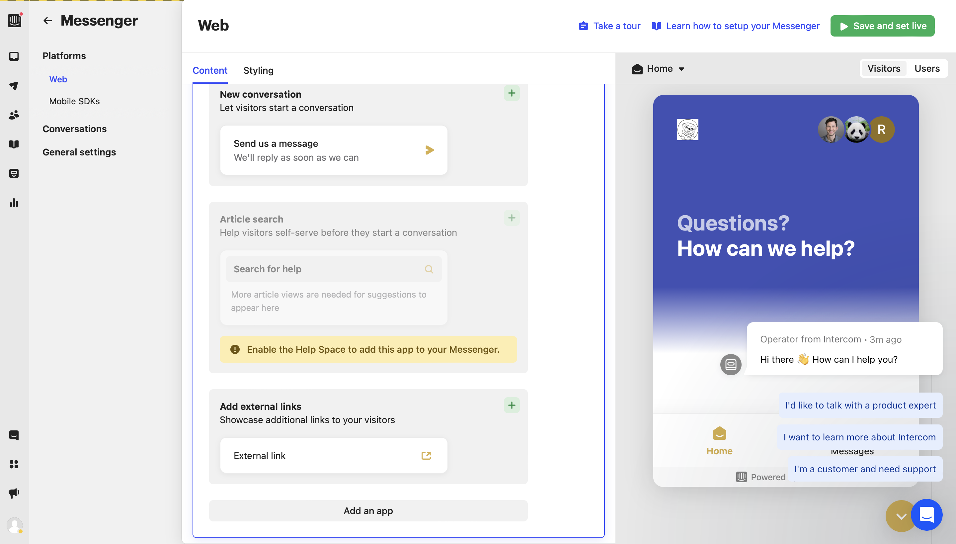The image size is (956, 544).
Task: Click the plus icon on Add external links
Action: coord(512,406)
